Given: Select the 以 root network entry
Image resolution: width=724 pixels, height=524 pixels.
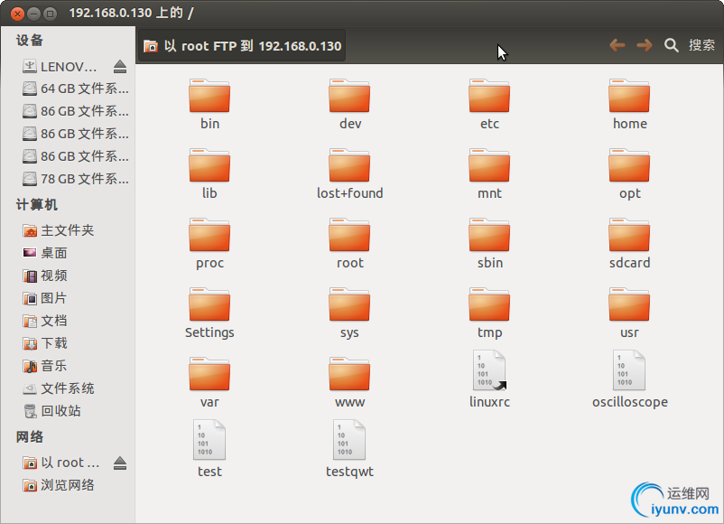Looking at the screenshot, I should pyautogui.click(x=61, y=463).
